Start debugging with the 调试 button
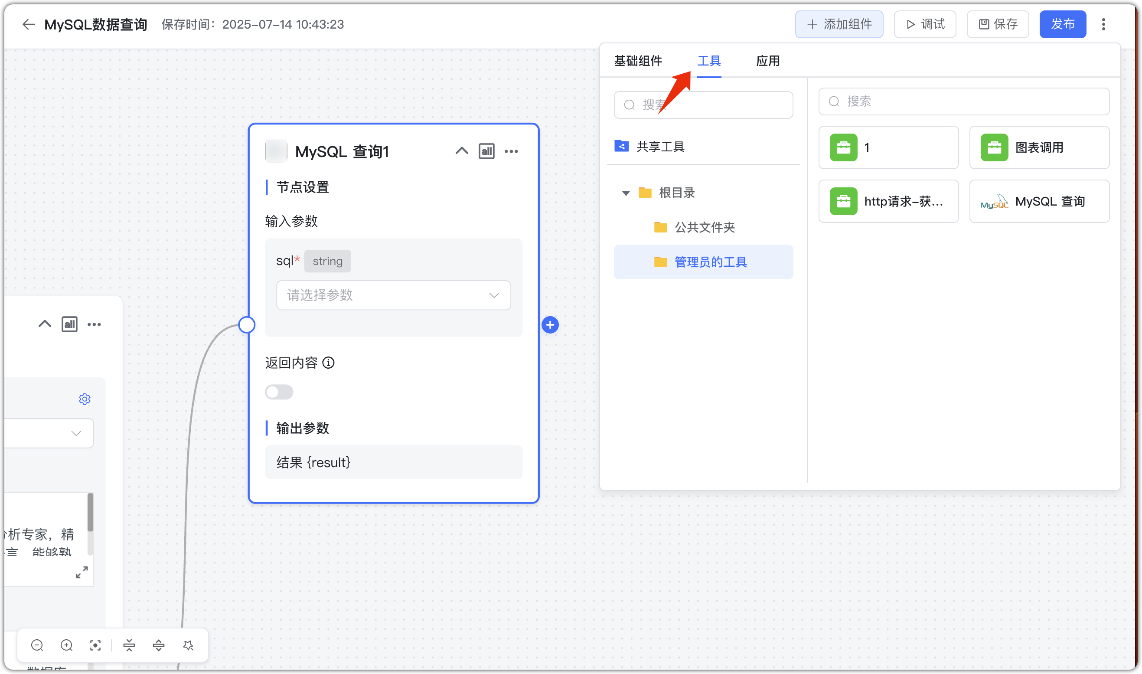 pos(925,24)
